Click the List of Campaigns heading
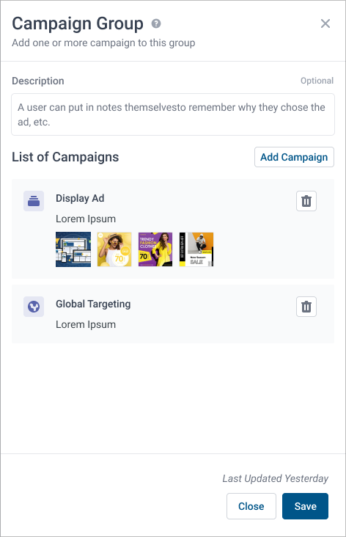 [x=65, y=157]
